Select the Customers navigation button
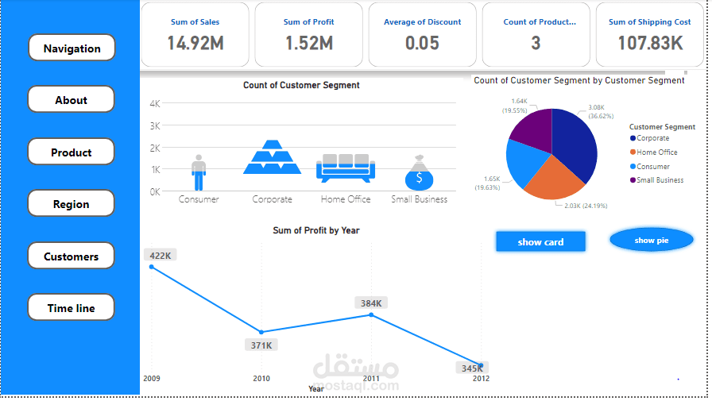The image size is (712, 401). click(x=71, y=256)
